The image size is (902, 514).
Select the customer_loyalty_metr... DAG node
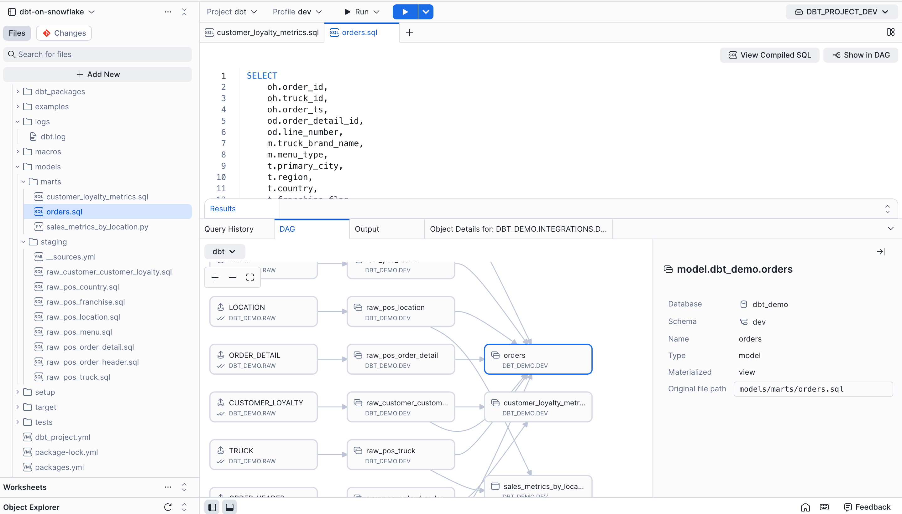538,407
